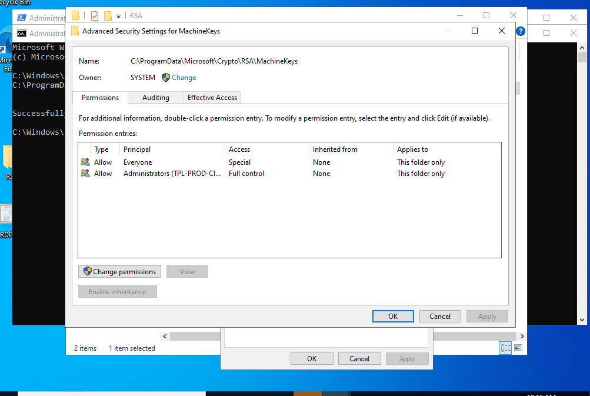The width and height of the screenshot is (590, 396).
Task: Click the Explorer horizontal scrollbar left arrow
Action: tap(165, 336)
